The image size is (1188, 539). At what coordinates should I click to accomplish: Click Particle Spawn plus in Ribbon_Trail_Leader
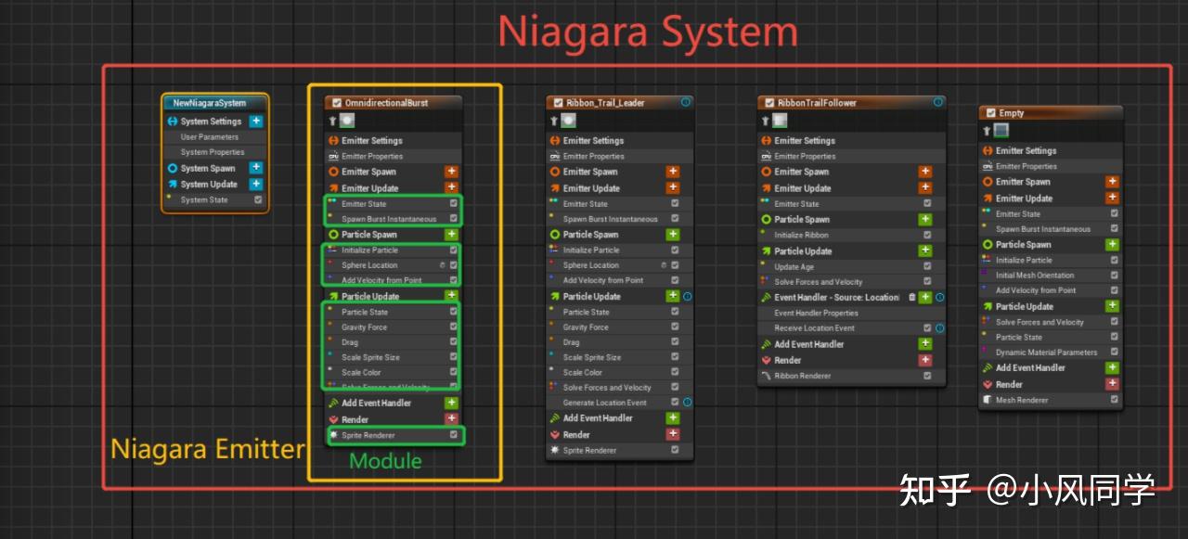tap(673, 235)
